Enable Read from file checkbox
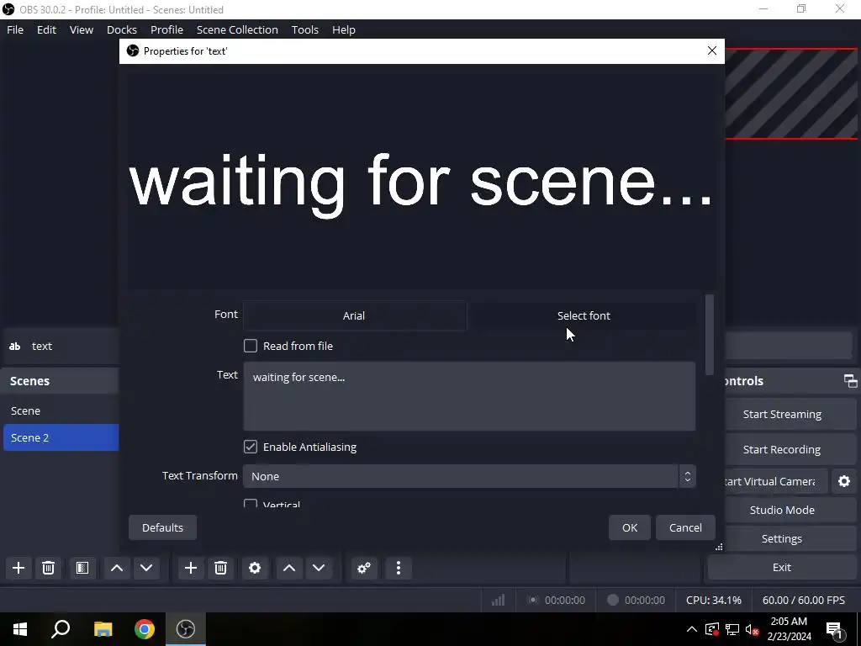This screenshot has width=861, height=646. (251, 346)
